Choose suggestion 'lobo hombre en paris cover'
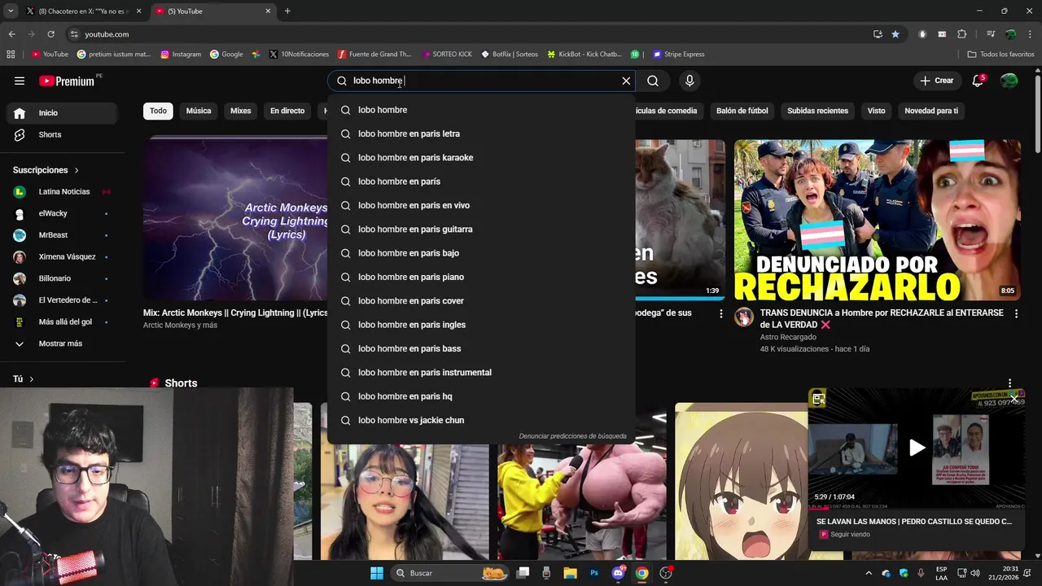 [x=481, y=301]
